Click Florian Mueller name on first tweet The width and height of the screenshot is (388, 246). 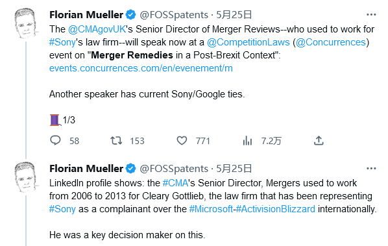[x=86, y=15]
